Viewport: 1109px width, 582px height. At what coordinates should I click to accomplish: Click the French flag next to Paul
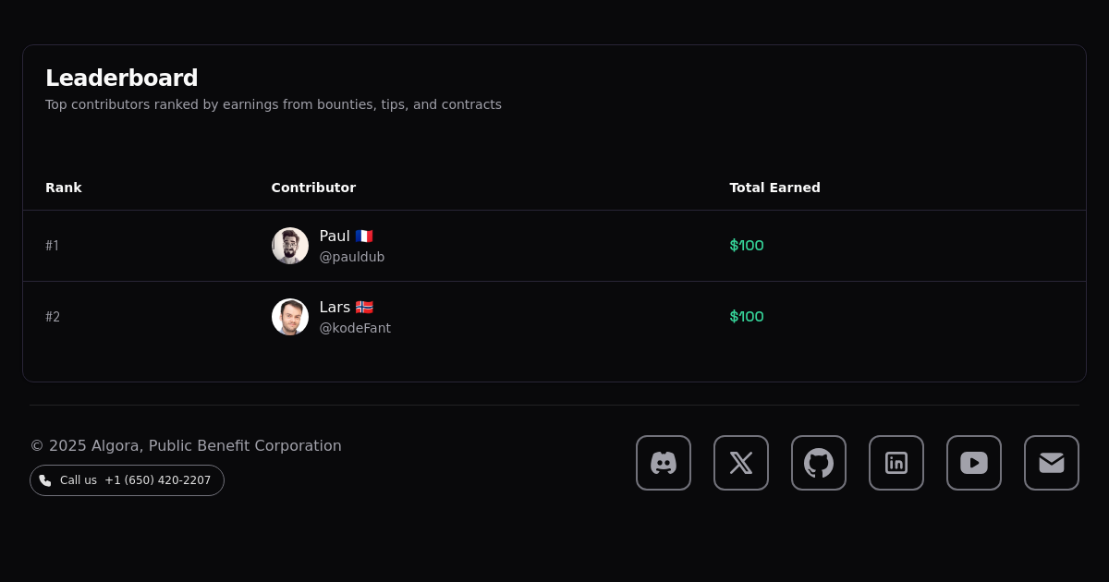coord(364,236)
